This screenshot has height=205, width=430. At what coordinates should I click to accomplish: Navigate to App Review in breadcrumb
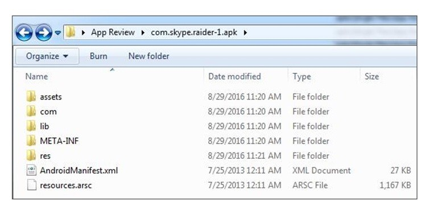113,32
